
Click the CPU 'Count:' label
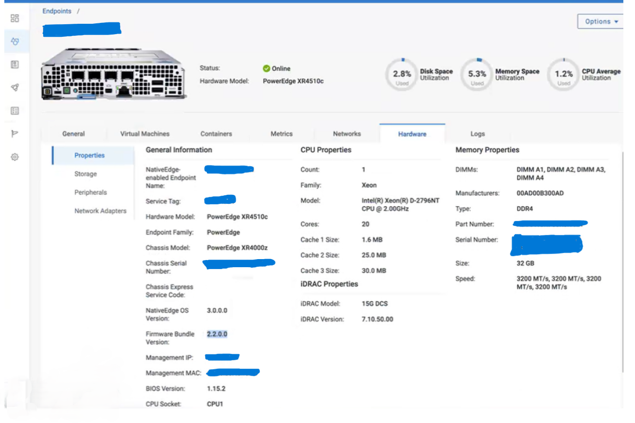tap(310, 170)
